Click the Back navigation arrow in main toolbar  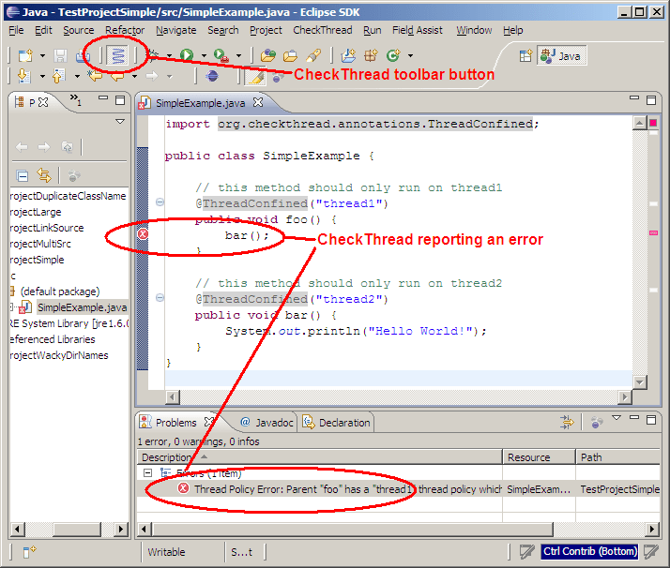117,77
